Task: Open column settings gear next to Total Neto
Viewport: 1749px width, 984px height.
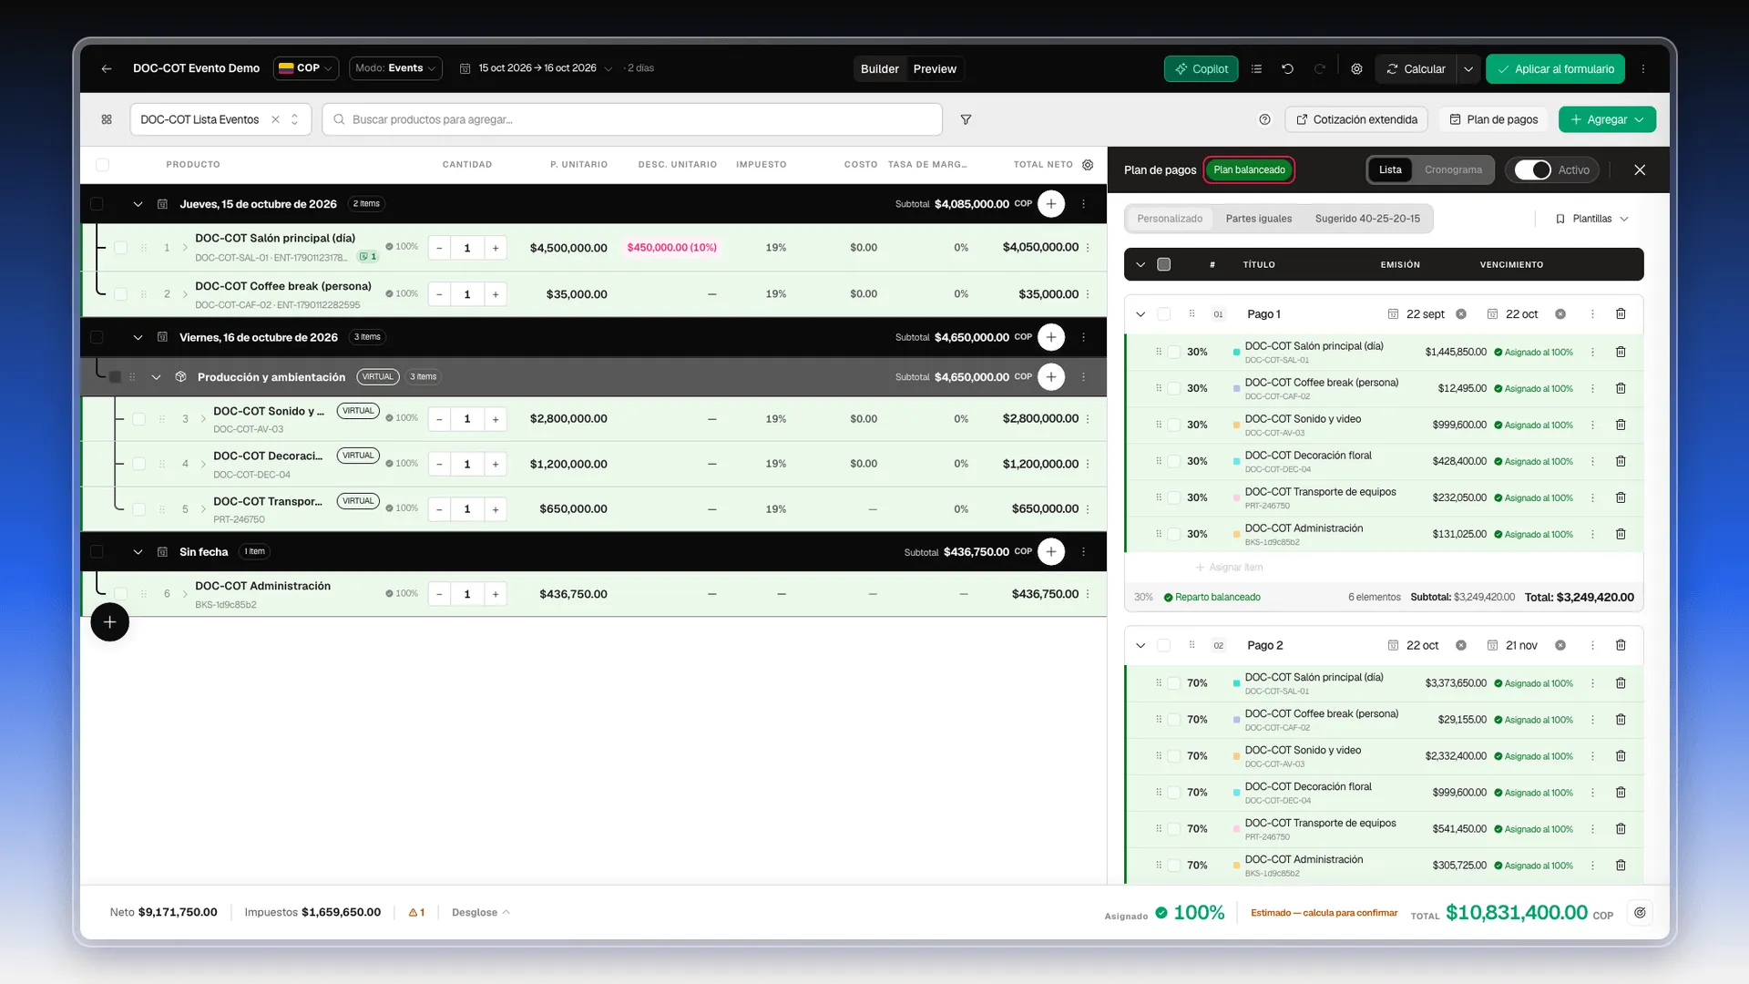Action: click(x=1088, y=165)
